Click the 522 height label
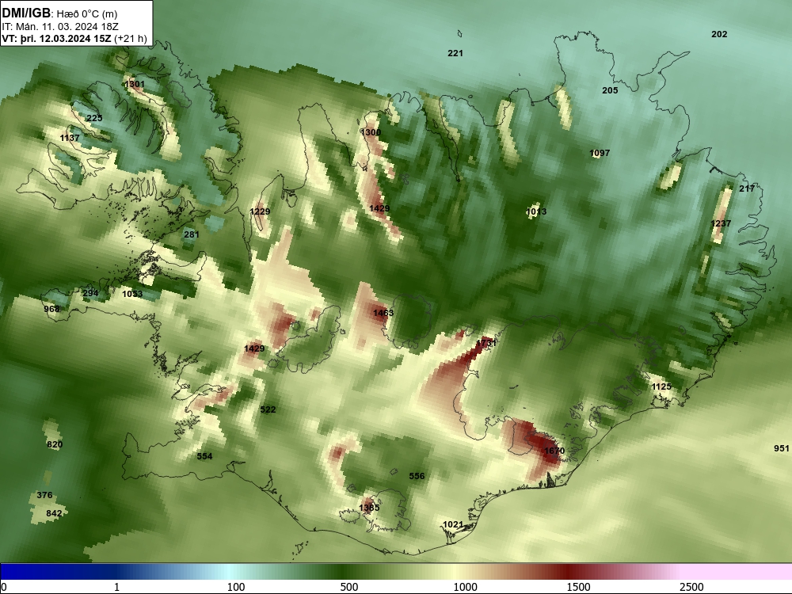Viewport: 792px width, 594px height. 268,409
